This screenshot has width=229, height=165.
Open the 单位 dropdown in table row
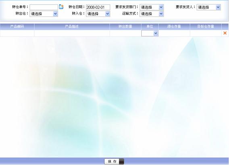(150, 33)
